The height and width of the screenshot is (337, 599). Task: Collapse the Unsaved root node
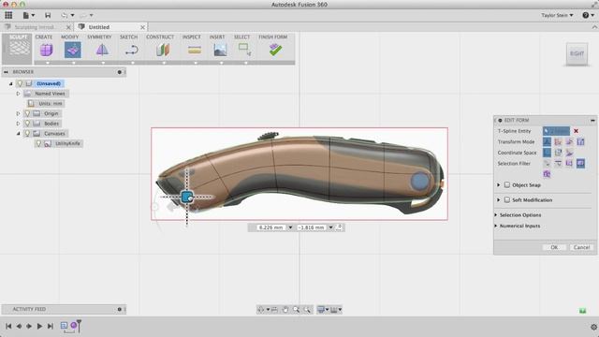point(10,83)
